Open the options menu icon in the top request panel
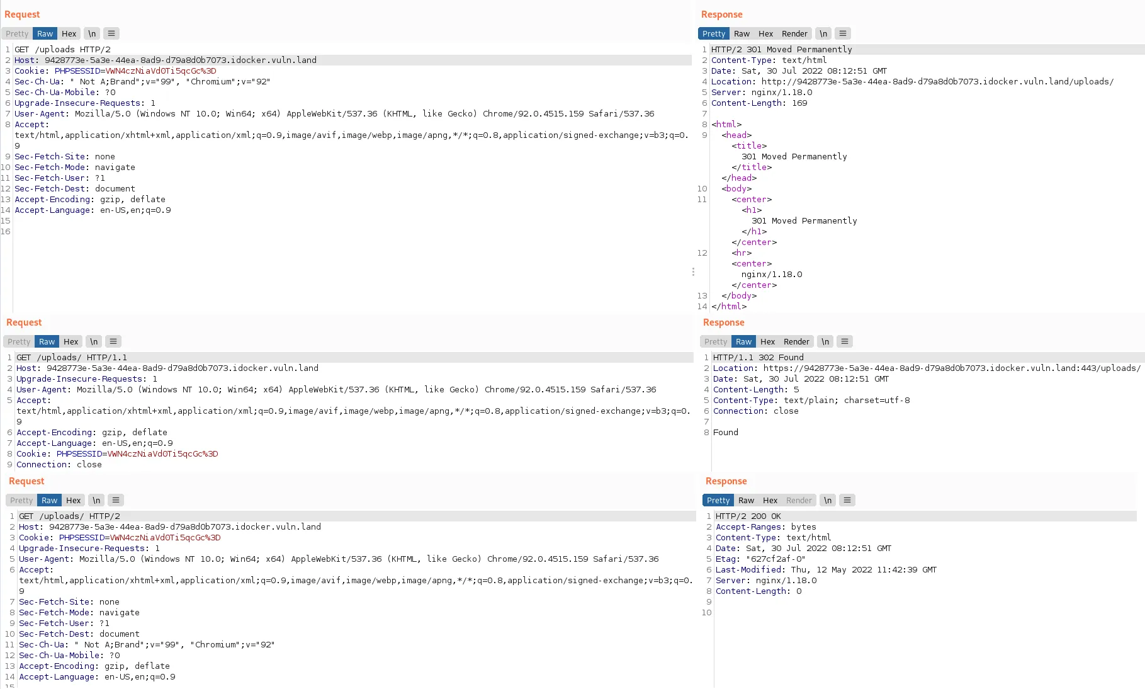 click(x=111, y=33)
